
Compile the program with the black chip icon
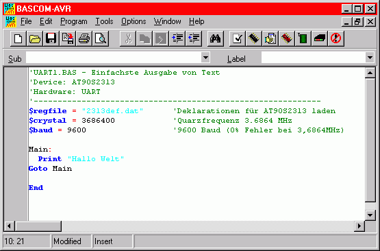tap(254, 38)
